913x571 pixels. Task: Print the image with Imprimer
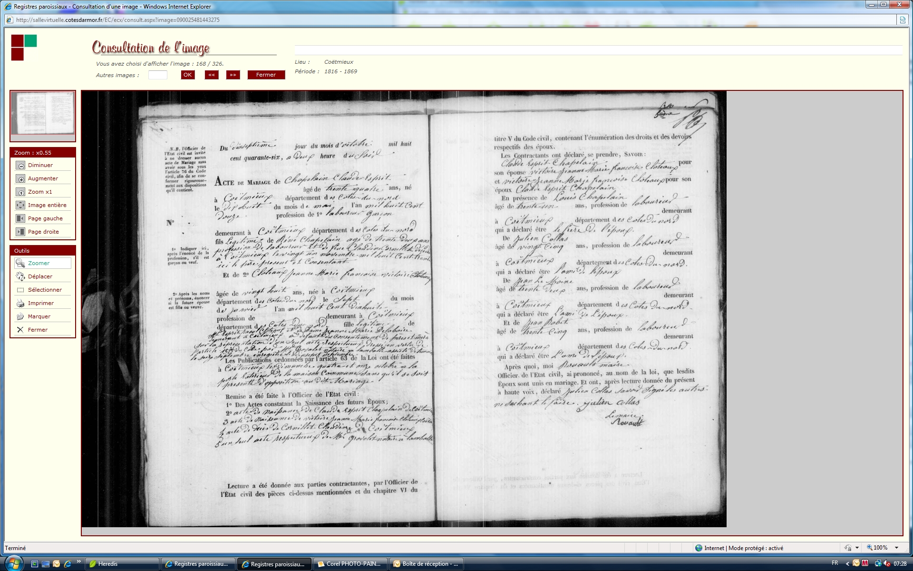pyautogui.click(x=20, y=303)
